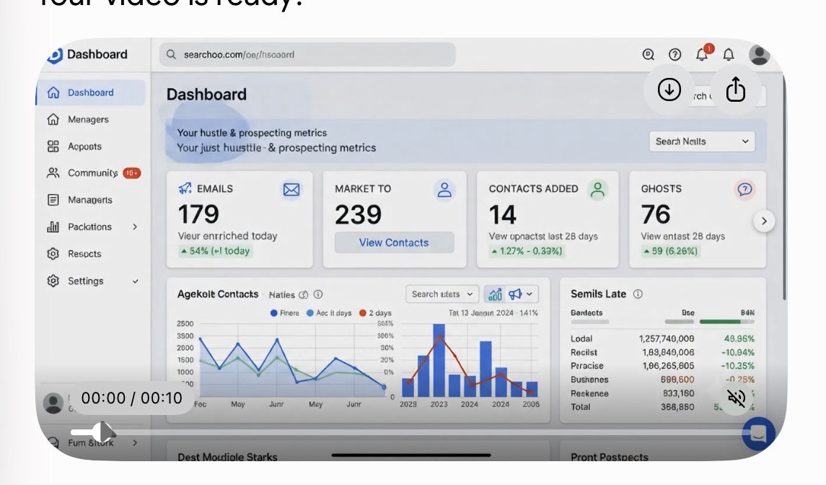
Task: Click the plain bell icon
Action: 729,54
